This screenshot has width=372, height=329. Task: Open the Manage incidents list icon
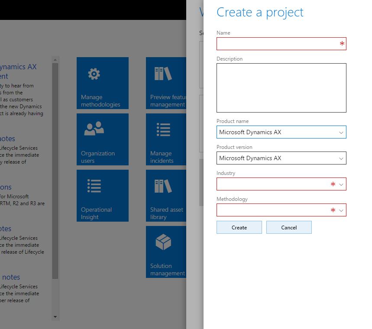pyautogui.click(x=163, y=129)
